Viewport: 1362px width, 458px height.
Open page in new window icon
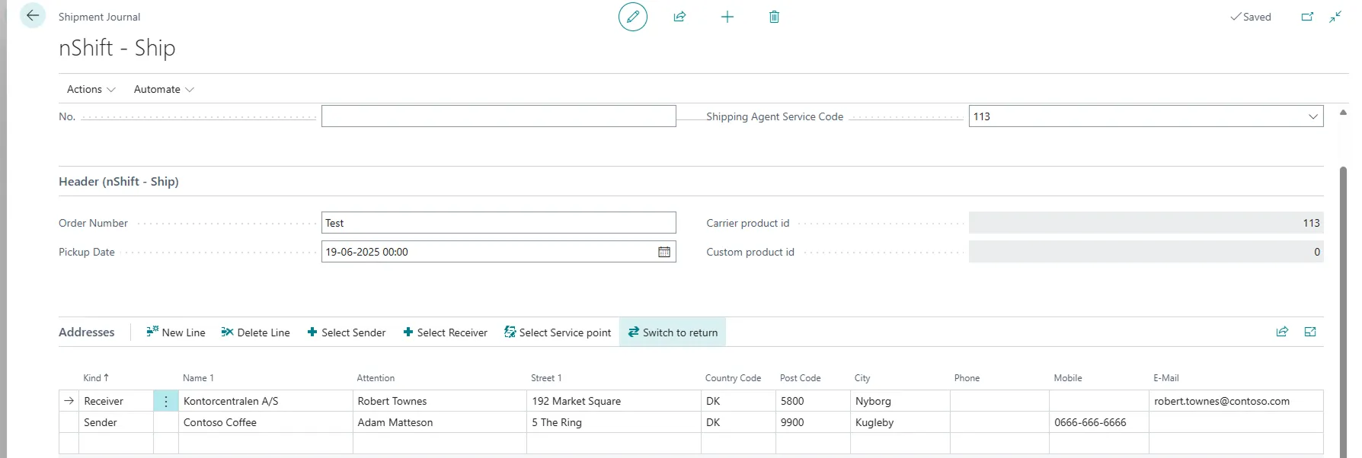coord(1307,17)
